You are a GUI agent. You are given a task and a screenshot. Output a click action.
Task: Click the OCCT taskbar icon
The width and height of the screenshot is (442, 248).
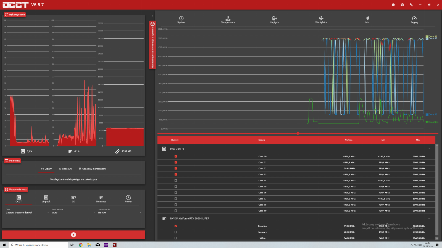[115, 245]
